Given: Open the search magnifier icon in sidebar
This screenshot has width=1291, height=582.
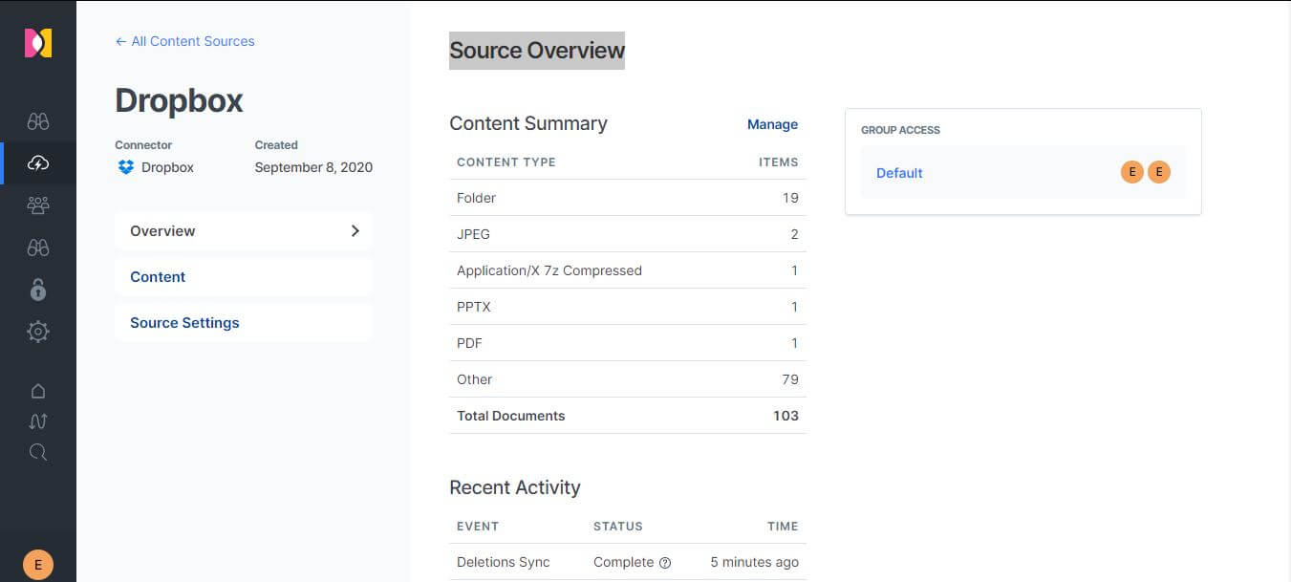Looking at the screenshot, I should (37, 452).
